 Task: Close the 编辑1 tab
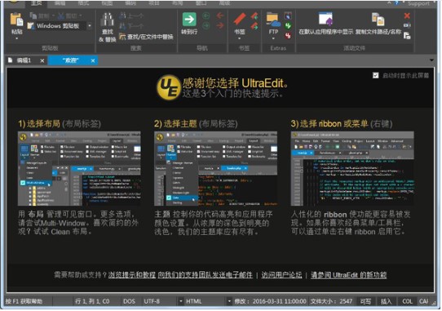point(42,60)
